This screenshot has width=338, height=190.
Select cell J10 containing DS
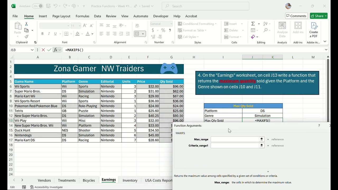[x=262, y=111]
